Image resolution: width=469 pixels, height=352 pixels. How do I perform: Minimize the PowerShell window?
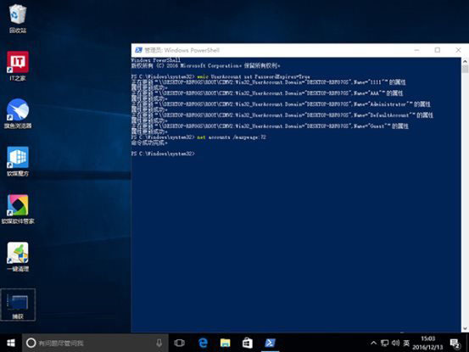(x=416, y=50)
